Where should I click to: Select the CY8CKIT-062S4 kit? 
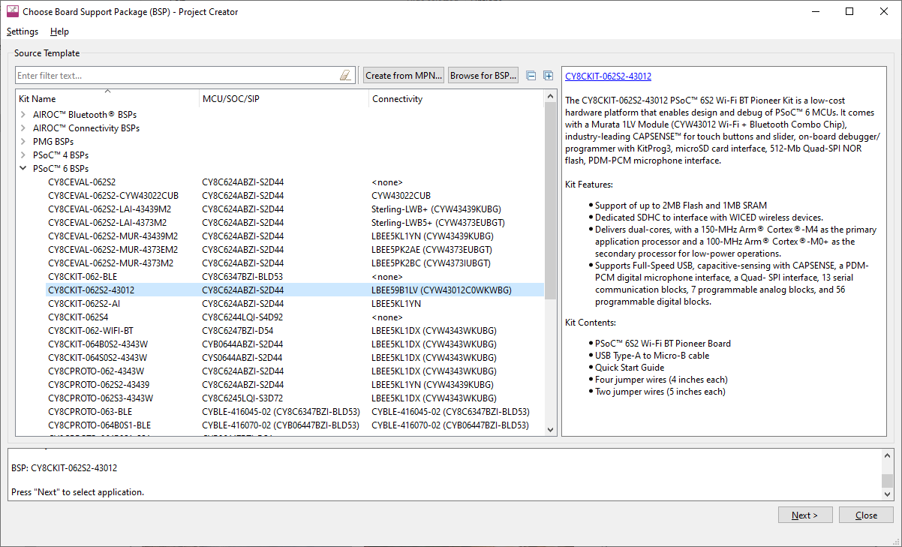pyautogui.click(x=77, y=317)
